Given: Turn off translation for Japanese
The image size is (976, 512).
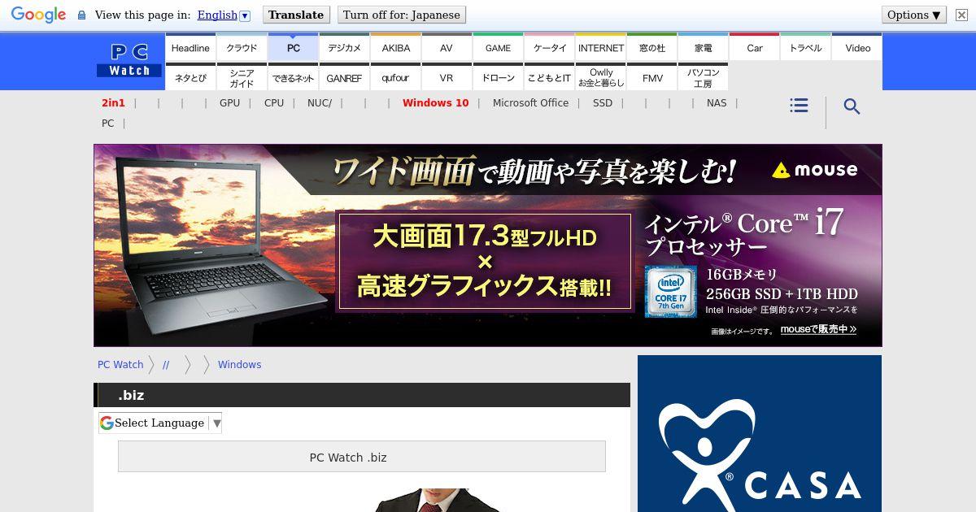Looking at the screenshot, I should (x=402, y=15).
